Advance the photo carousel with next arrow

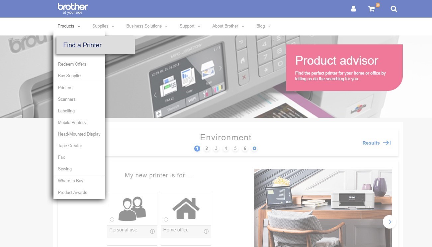[x=390, y=222]
